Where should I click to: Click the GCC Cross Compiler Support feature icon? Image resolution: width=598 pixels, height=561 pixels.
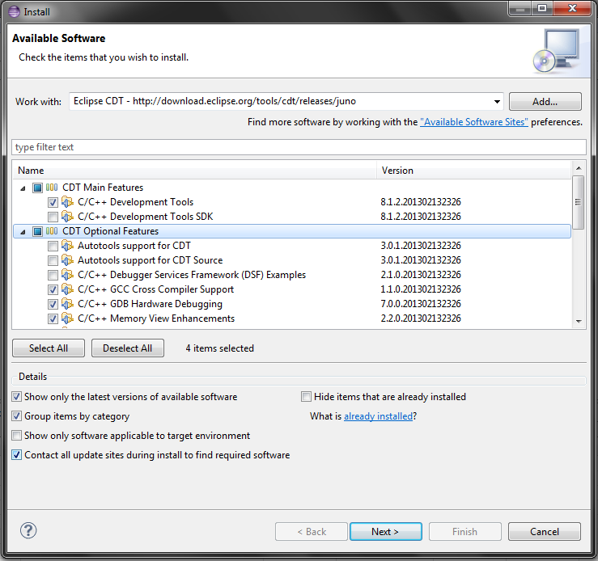pos(67,289)
